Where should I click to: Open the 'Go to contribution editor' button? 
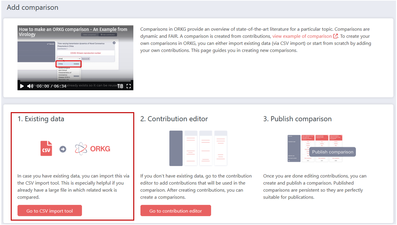pos(176,211)
